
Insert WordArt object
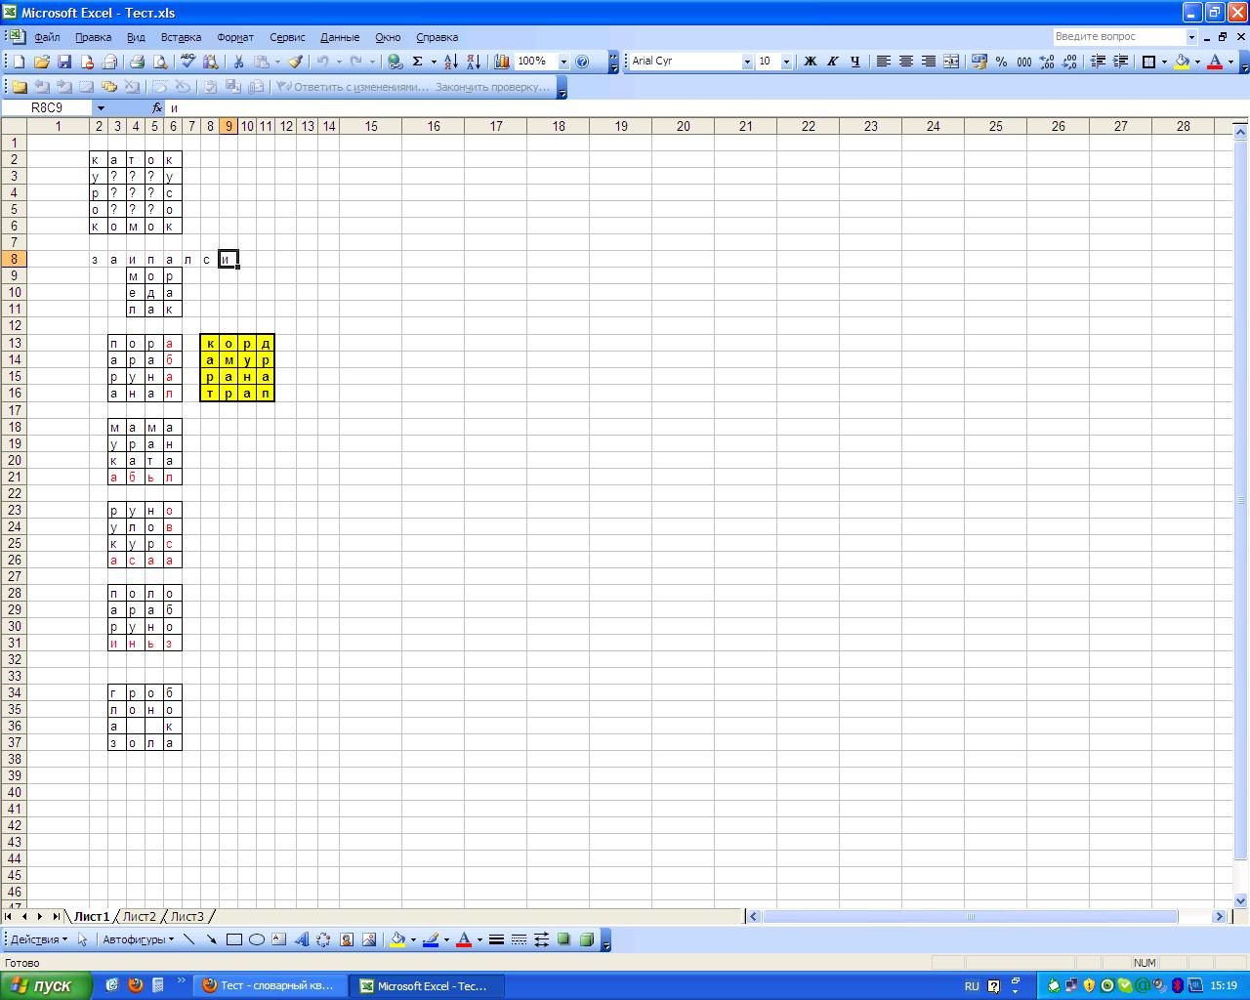[x=302, y=939]
